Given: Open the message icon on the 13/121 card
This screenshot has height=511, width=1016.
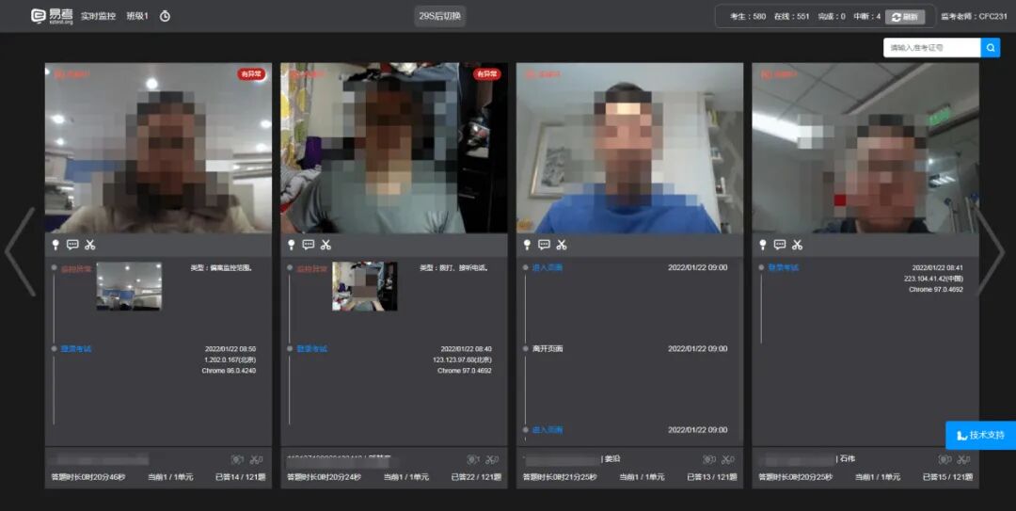Looking at the screenshot, I should point(545,245).
